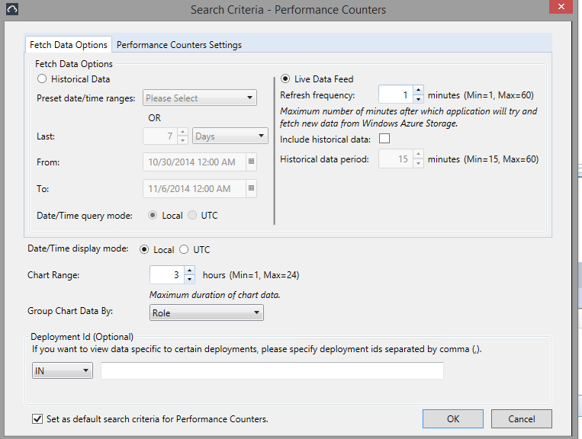The image size is (582, 439).
Task: Switch to Performance Counters Settings tab
Action: point(178,45)
